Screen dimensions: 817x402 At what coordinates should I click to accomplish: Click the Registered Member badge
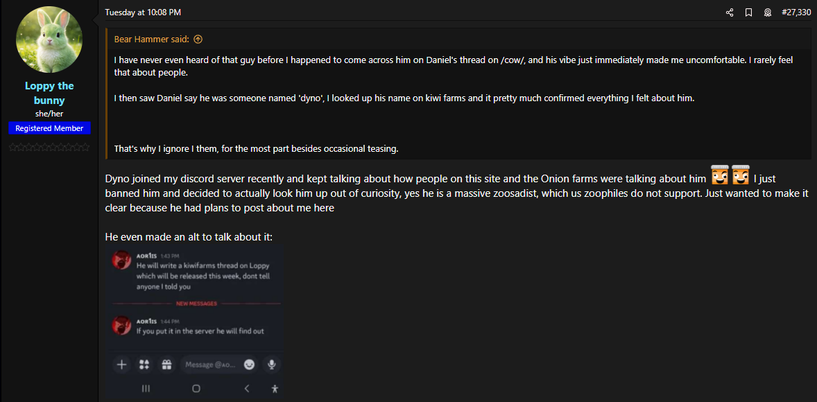(x=49, y=128)
